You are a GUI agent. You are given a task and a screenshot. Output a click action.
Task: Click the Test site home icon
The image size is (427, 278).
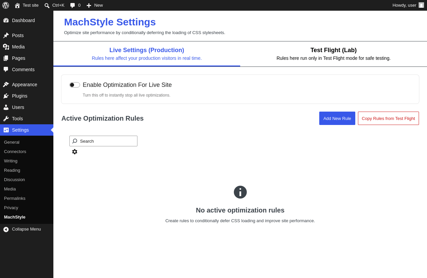click(x=17, y=5)
